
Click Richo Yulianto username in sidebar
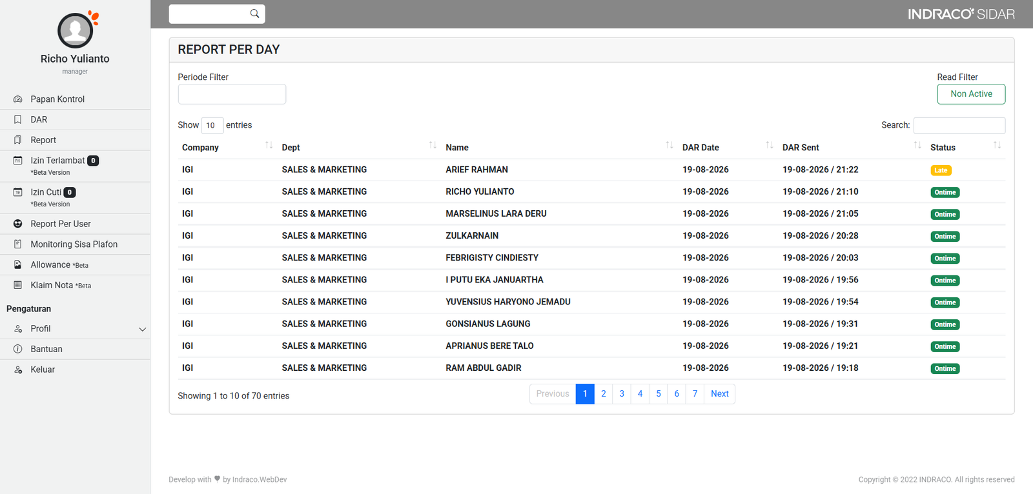pyautogui.click(x=75, y=59)
